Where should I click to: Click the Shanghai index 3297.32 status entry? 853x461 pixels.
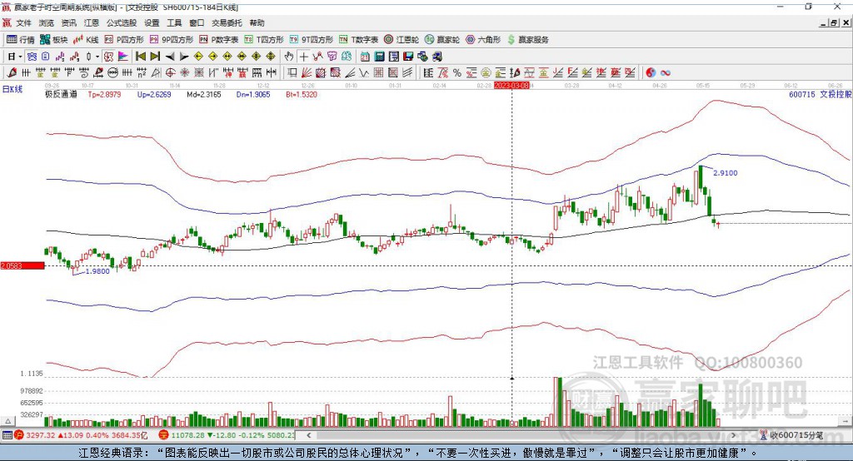[x=81, y=435]
